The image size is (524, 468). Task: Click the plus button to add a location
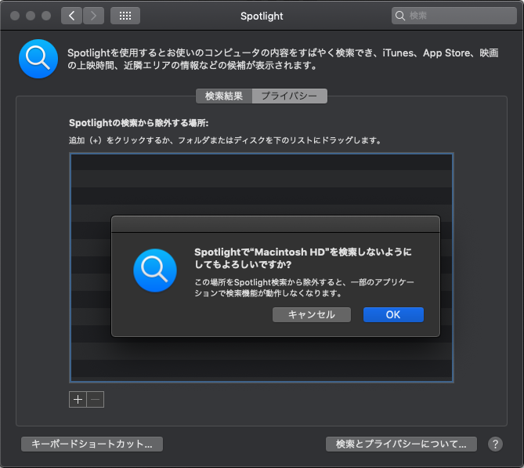78,400
